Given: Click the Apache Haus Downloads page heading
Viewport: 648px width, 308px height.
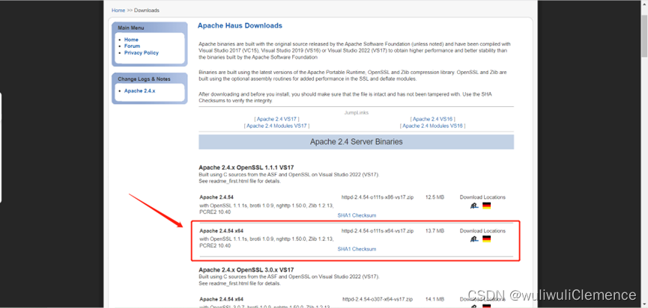Looking at the screenshot, I should pyautogui.click(x=240, y=25).
